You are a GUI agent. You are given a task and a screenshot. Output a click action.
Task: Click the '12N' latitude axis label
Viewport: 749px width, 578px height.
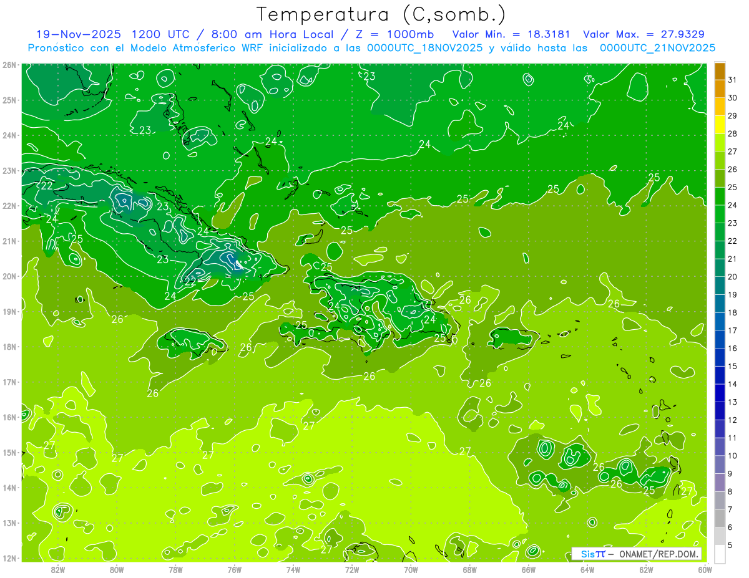[x=9, y=558]
